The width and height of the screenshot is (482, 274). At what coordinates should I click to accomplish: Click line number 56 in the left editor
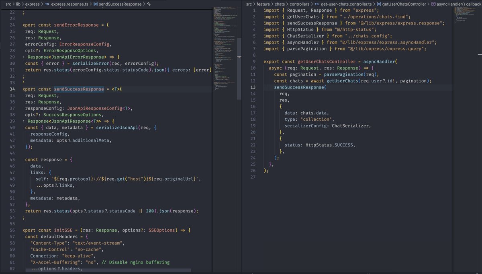pyautogui.click(x=12, y=230)
